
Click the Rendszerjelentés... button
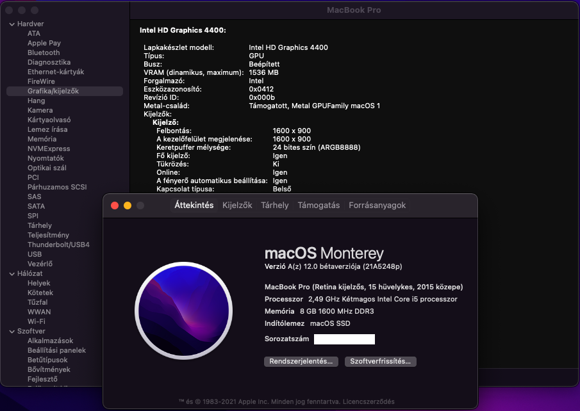tap(301, 362)
